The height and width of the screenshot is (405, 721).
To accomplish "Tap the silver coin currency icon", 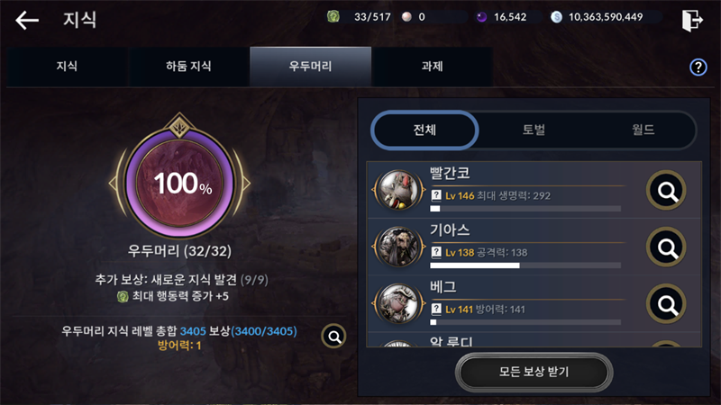I will (x=556, y=17).
